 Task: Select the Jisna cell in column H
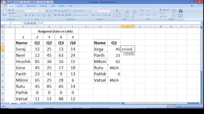click(x=100, y=49)
